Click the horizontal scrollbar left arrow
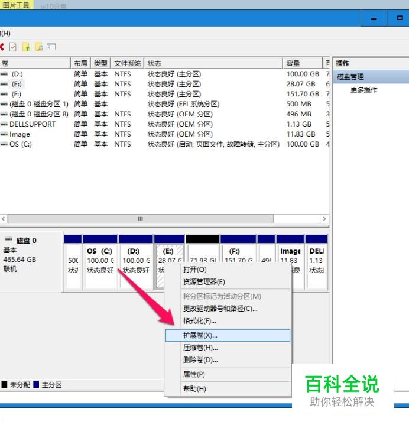409x428 pixels. point(4,219)
